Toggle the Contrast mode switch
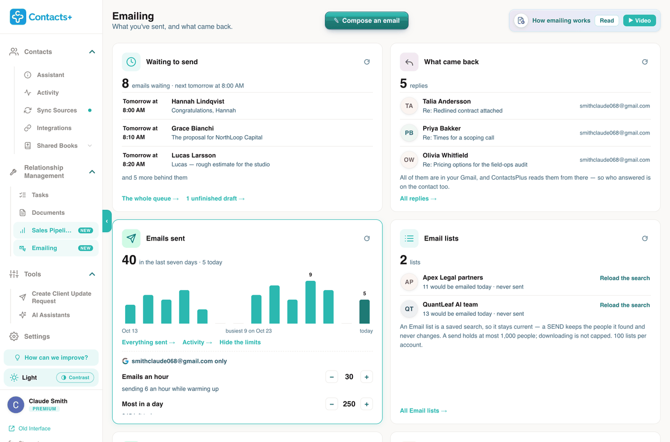 click(75, 377)
